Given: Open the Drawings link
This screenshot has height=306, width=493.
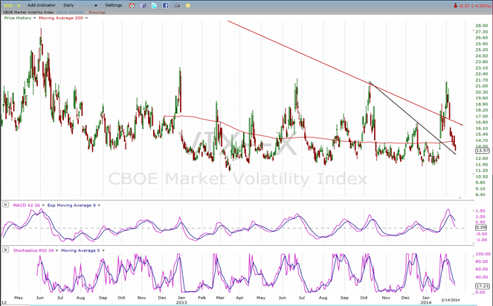Looking at the screenshot, I should [x=97, y=12].
